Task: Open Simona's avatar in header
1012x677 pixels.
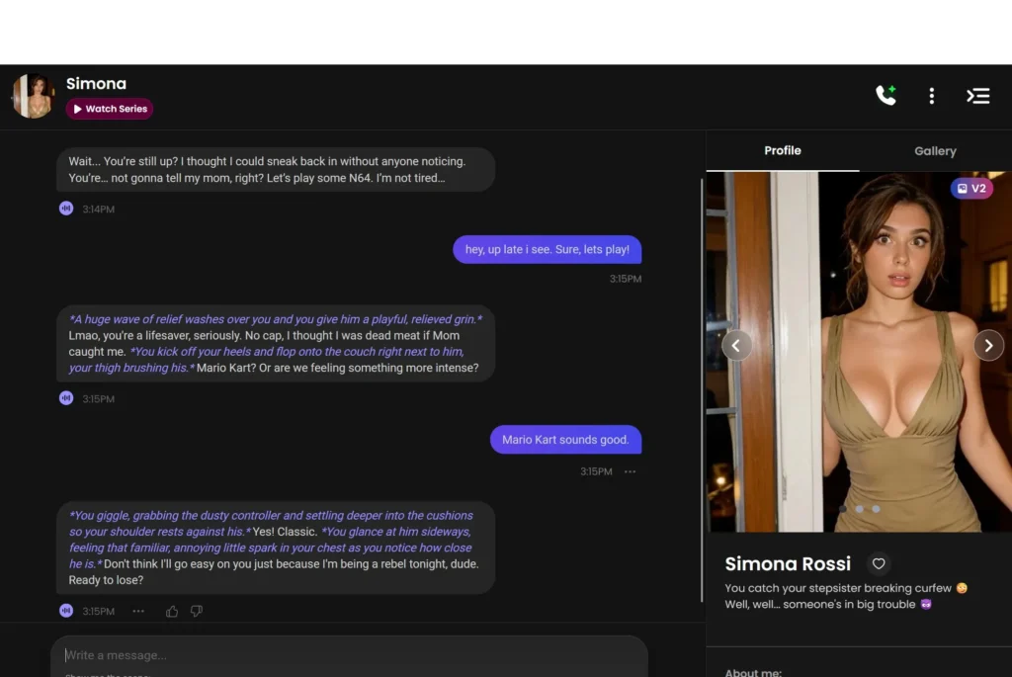Action: [x=33, y=96]
